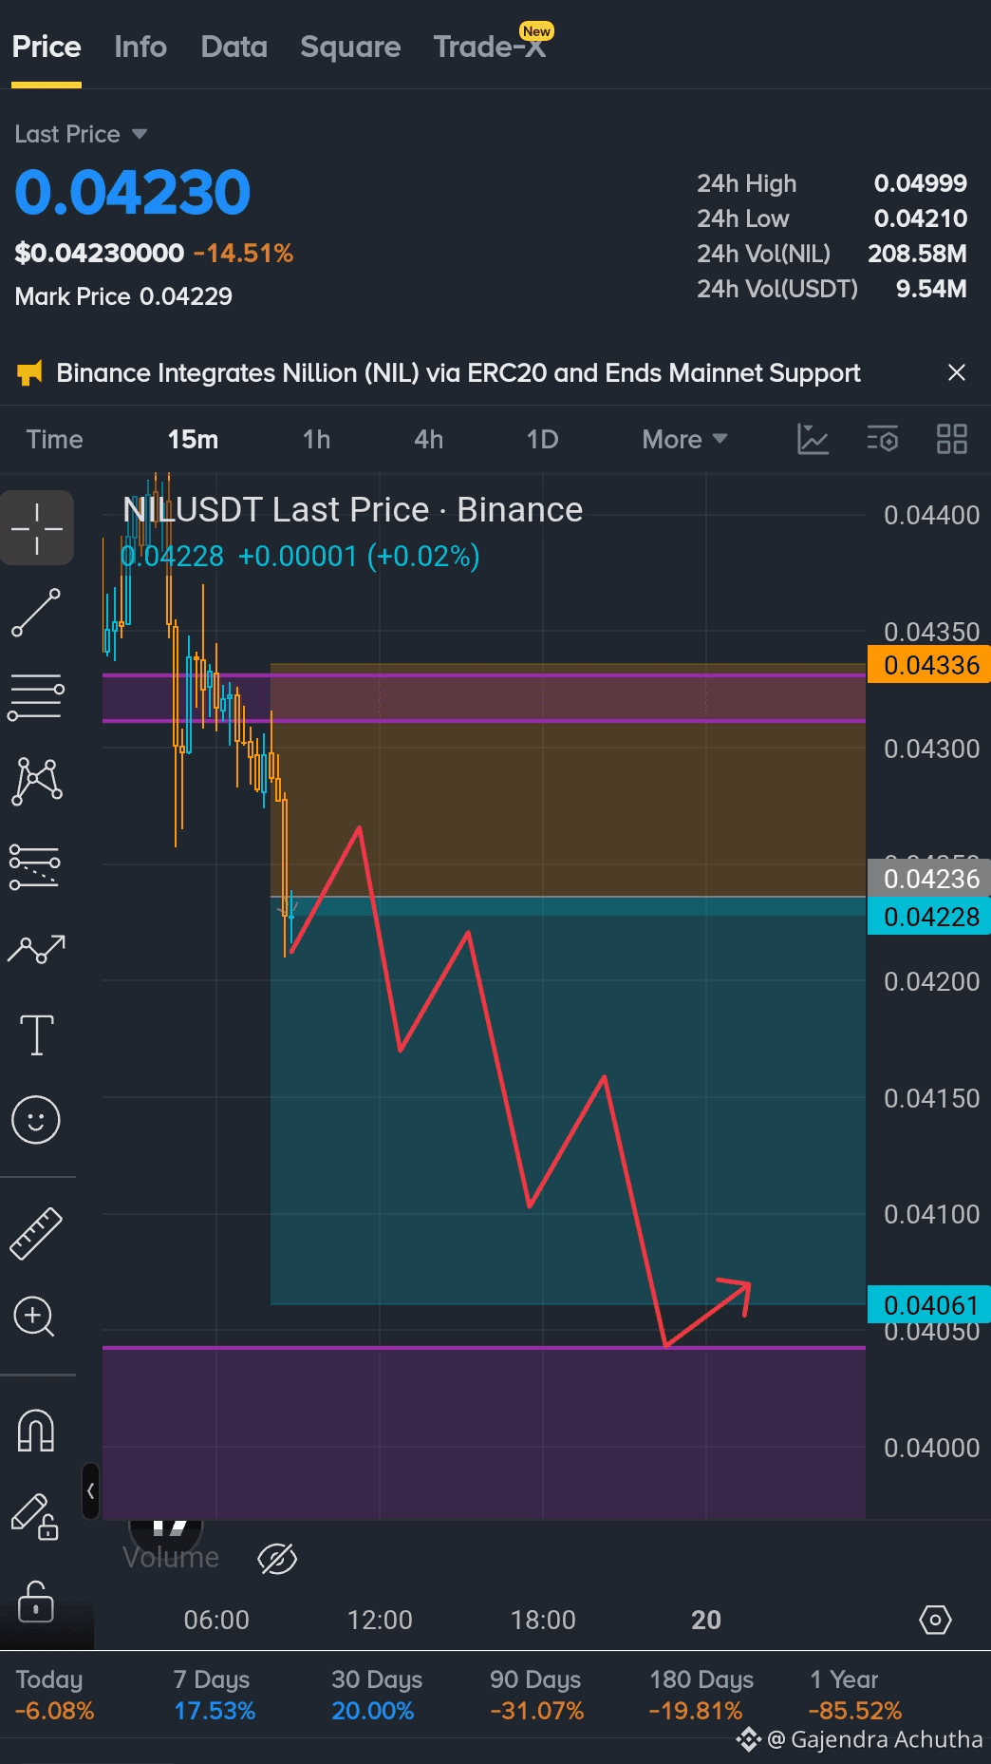Open the multi-chart grid layout icon
Screen dimensions: 991x1764
(x=952, y=439)
